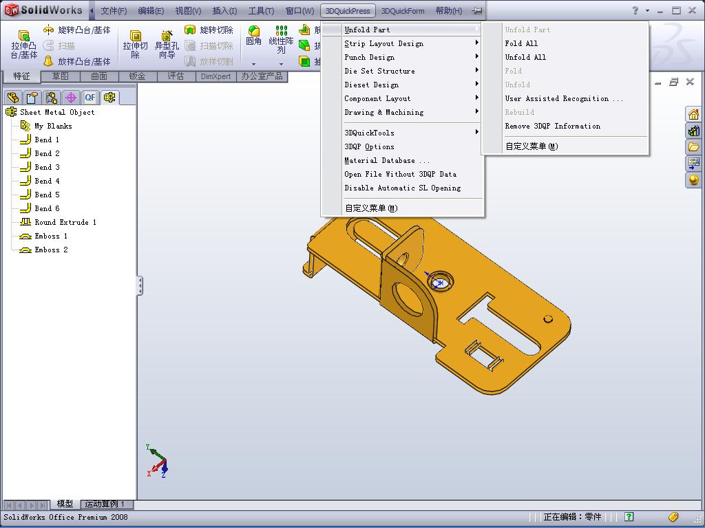
Task: Switch to the 运动算例 1 tab
Action: 105,504
